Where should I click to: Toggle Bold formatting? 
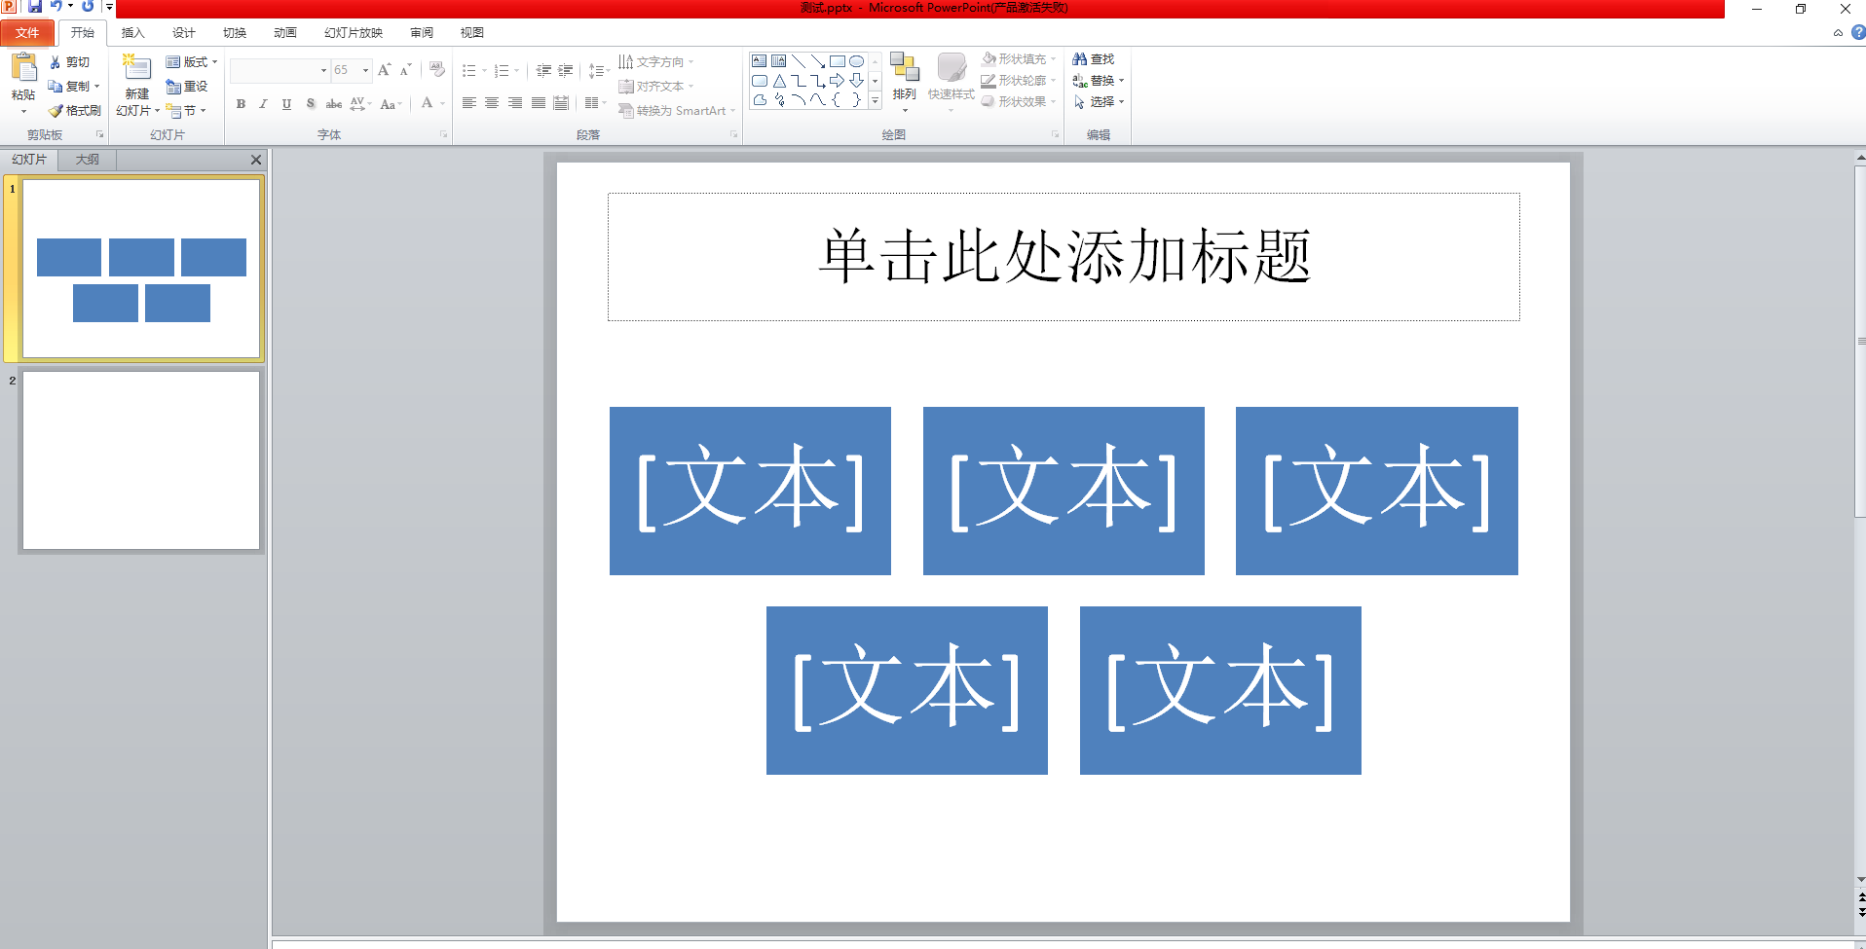[x=241, y=103]
